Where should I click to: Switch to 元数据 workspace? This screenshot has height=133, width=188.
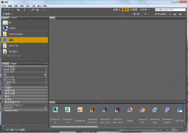[134, 10]
